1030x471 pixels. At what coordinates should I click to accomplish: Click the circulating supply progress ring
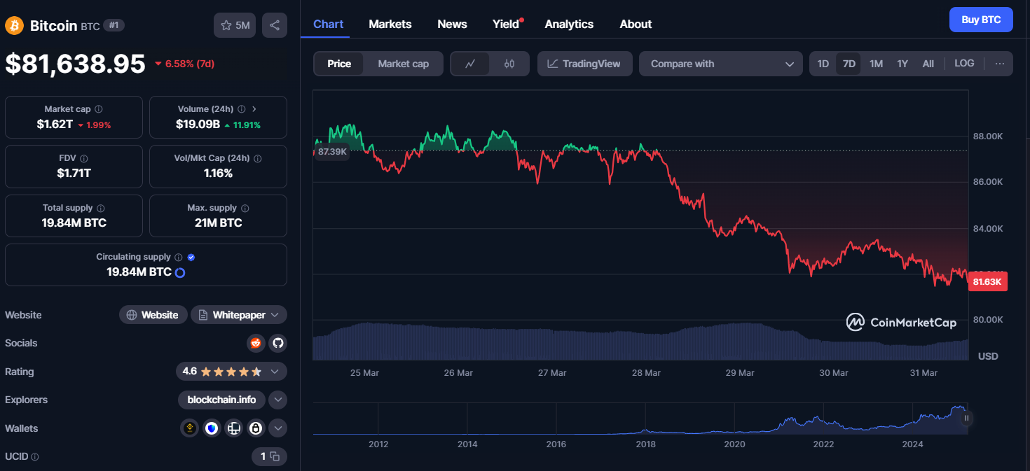tap(179, 272)
